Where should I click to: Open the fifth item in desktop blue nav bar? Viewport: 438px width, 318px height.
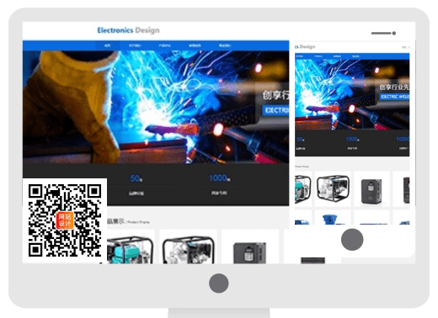click(x=225, y=45)
